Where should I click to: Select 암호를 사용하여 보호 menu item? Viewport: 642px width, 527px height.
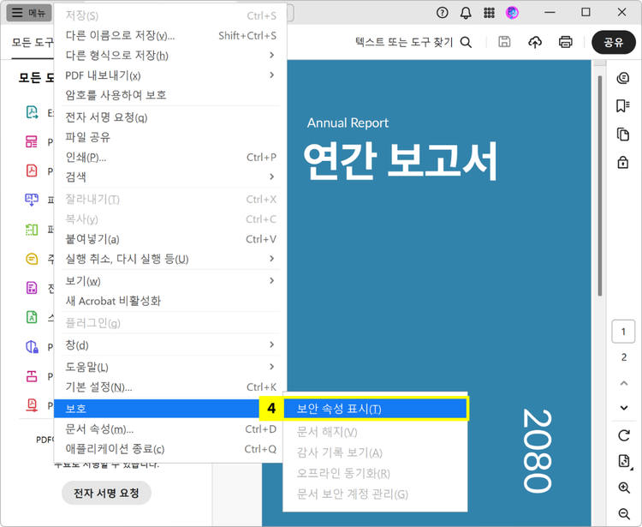click(x=170, y=95)
